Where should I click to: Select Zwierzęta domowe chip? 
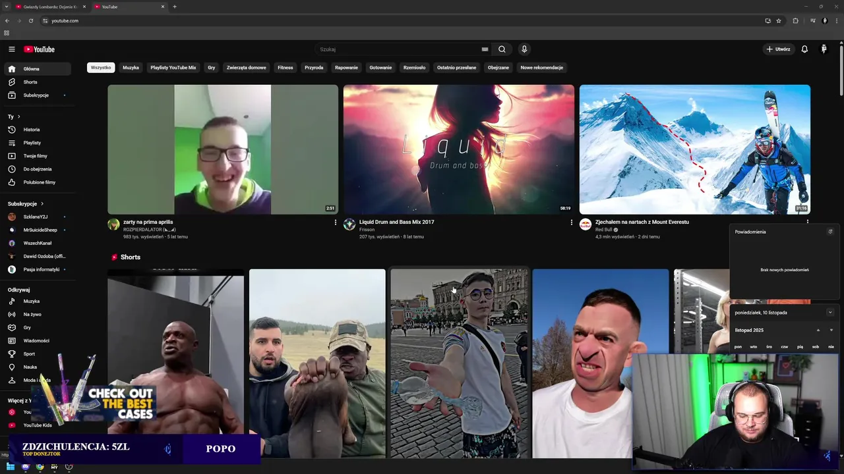(x=247, y=67)
